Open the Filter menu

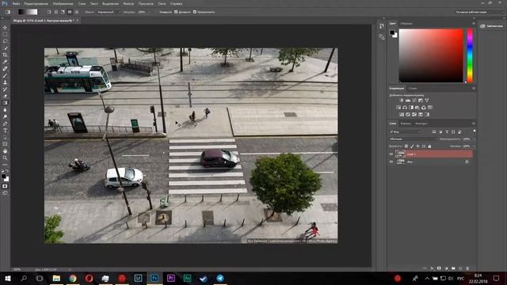pyautogui.click(x=128, y=3)
